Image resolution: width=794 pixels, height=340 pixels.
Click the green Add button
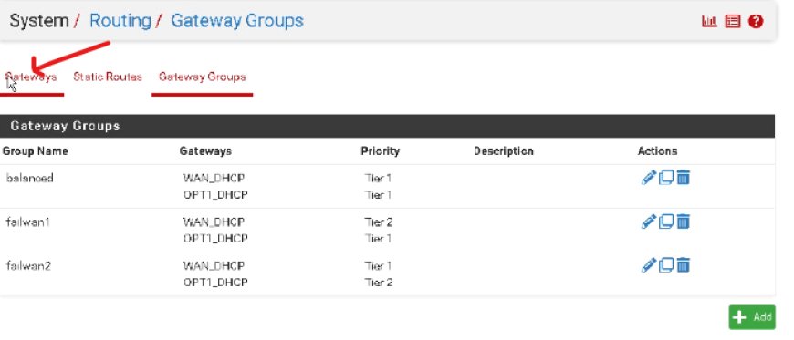click(752, 317)
